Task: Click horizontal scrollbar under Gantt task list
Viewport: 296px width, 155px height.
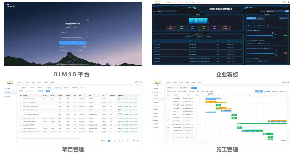Action: click(x=191, y=142)
